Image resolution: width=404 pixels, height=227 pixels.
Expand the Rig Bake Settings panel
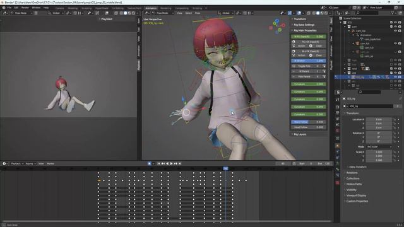coord(304,25)
